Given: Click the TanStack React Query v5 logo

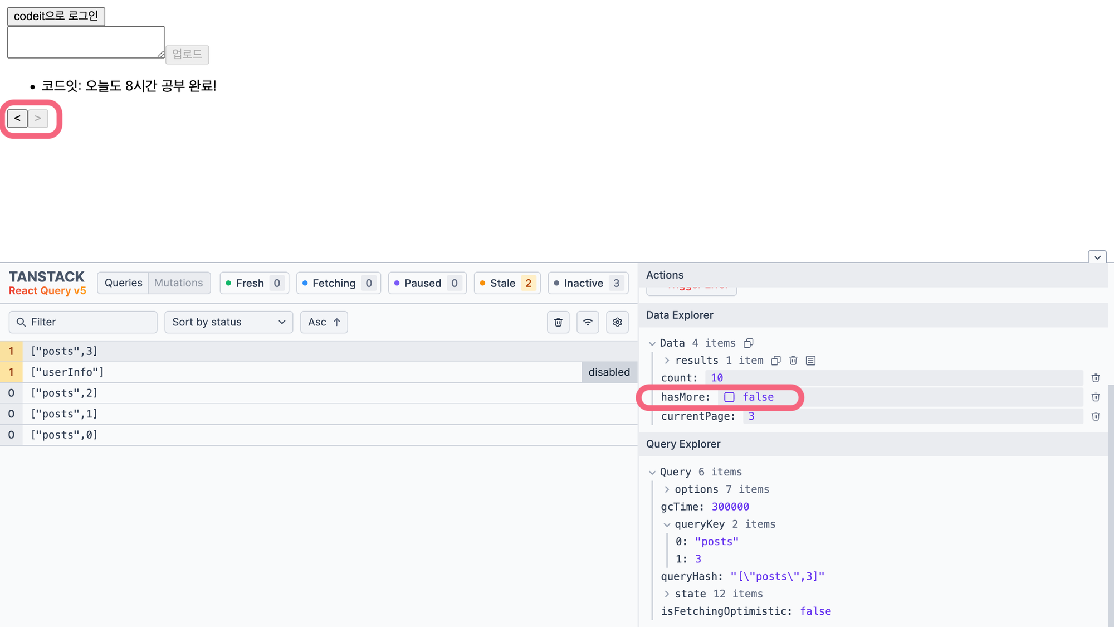Looking at the screenshot, I should (x=47, y=283).
